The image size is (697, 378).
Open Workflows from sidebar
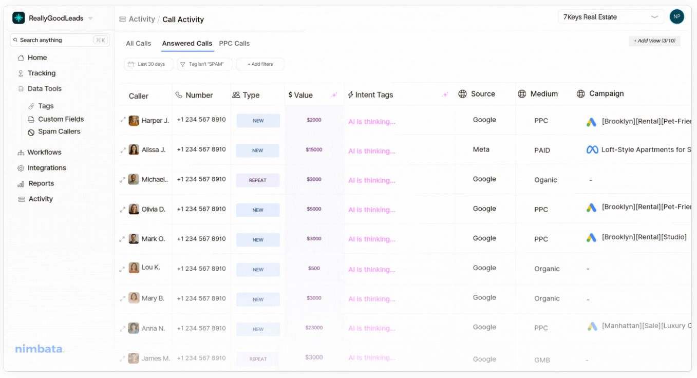click(44, 153)
